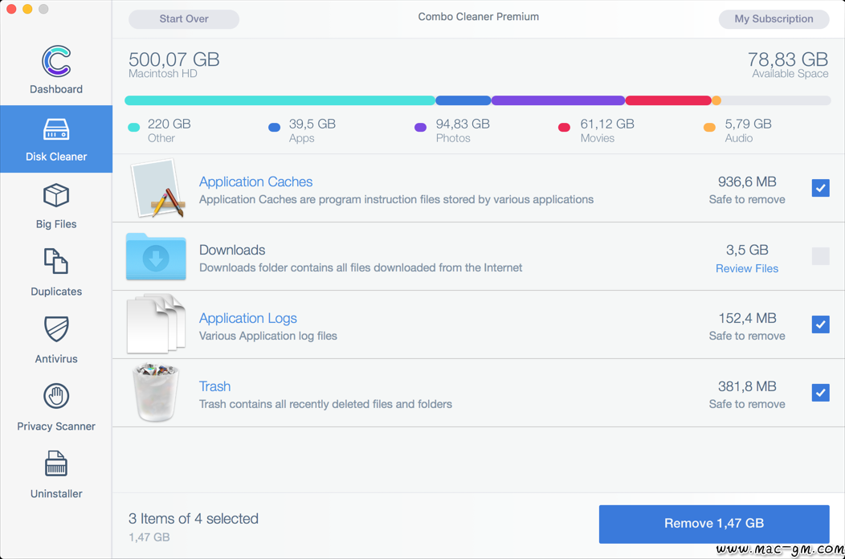Click the 78,83 GB available space text

788,59
